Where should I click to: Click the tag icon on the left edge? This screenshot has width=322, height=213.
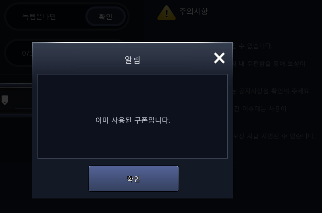coord(5,100)
